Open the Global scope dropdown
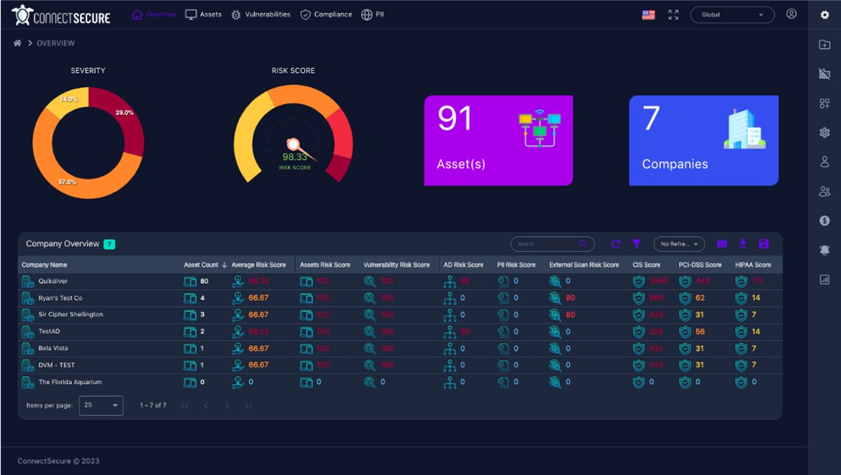This screenshot has width=841, height=475. coord(732,14)
